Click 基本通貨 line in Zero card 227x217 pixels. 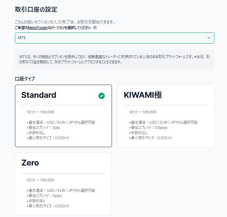pos(61,190)
